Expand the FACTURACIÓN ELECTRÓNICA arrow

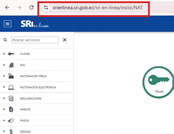(4, 87)
